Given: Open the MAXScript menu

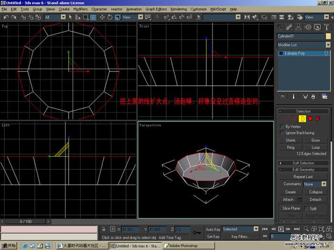Looking at the screenshot, I should coord(218,9).
